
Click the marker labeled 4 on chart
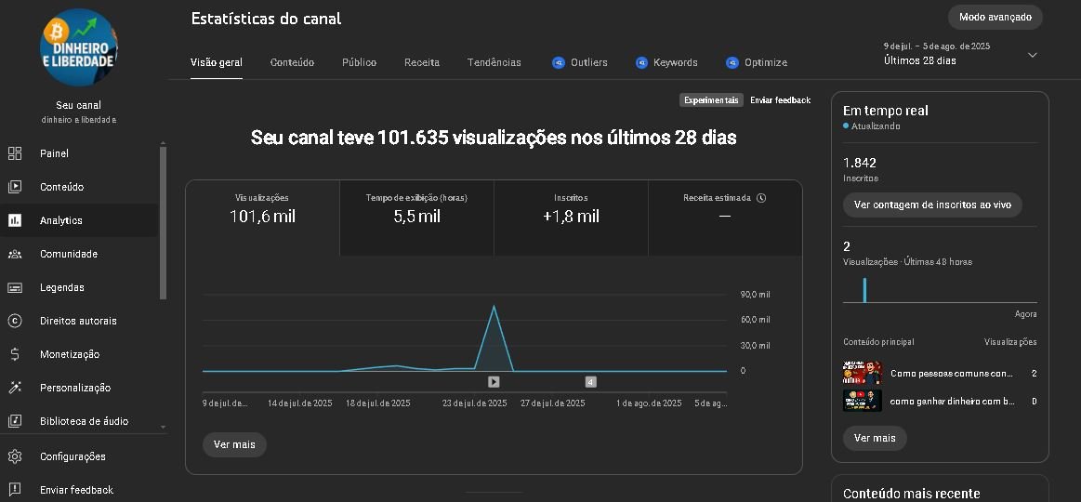[x=591, y=381]
